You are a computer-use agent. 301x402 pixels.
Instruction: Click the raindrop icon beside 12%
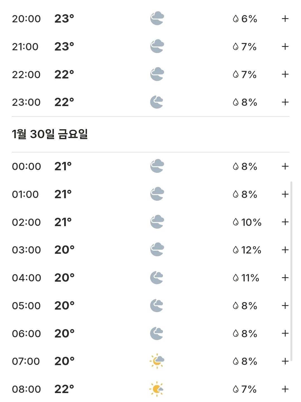tap(236, 250)
